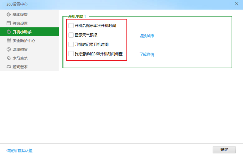Click the icon beside 安全防护中心
This screenshot has width=243, height=156.
9,41
